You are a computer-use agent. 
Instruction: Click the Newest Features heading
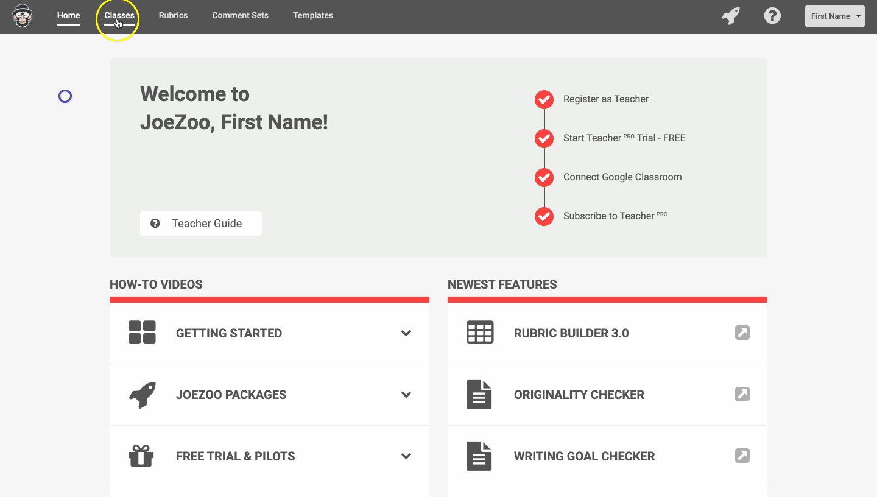click(502, 284)
